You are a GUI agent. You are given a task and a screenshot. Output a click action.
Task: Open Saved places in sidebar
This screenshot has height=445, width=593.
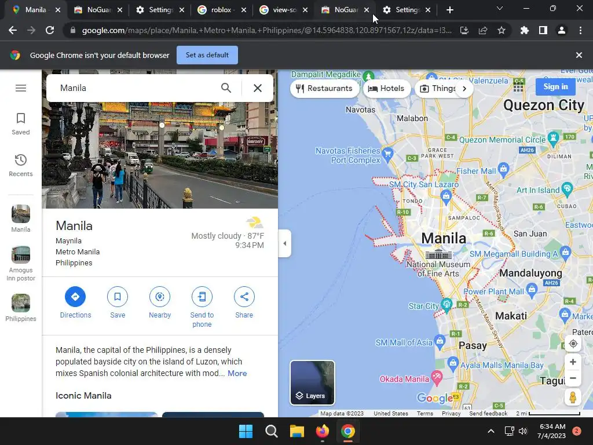point(21,124)
